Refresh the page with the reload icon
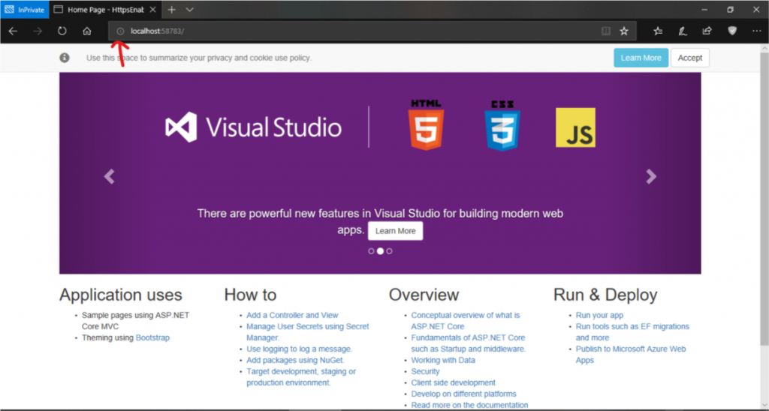 click(62, 31)
